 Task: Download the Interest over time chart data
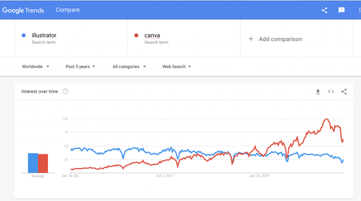pyautogui.click(x=318, y=92)
